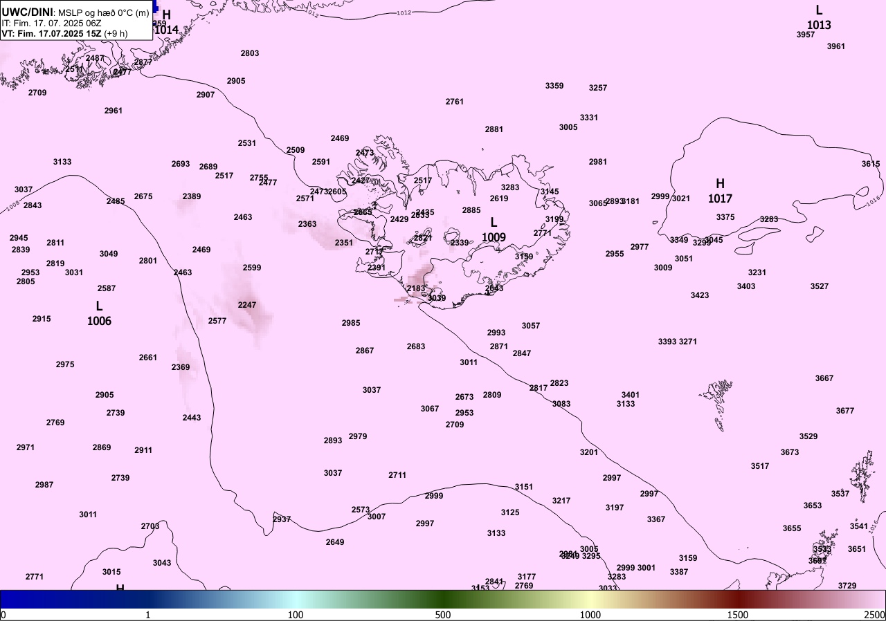Click the freezing level value 3957

(x=806, y=35)
